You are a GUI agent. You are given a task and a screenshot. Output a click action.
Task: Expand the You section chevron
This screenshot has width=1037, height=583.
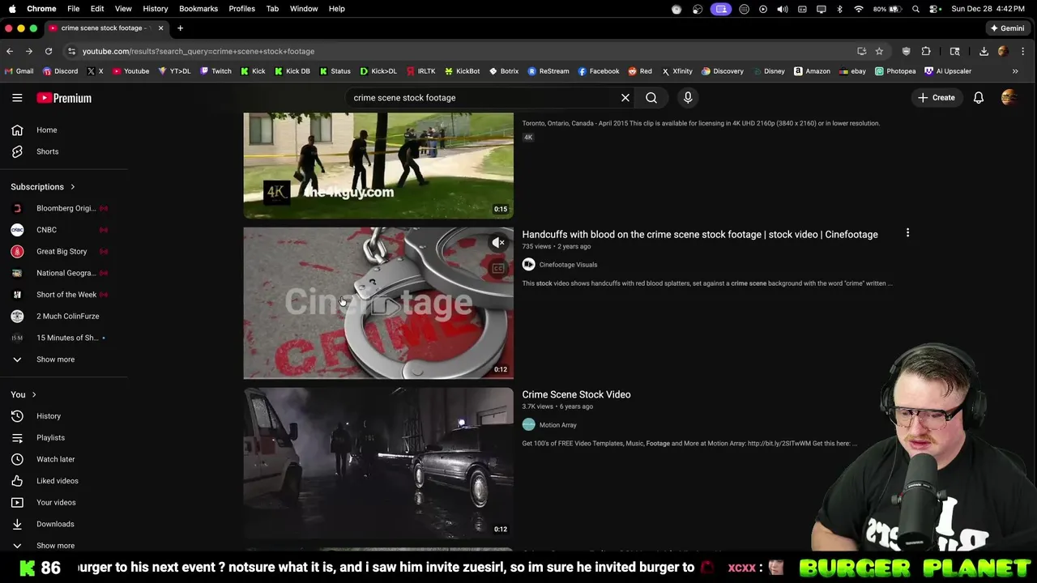tap(33, 394)
